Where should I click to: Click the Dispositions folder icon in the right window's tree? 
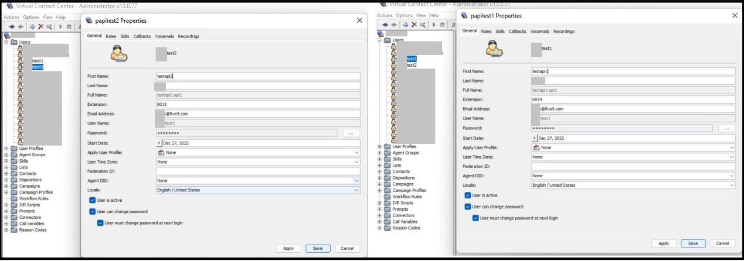click(388, 178)
